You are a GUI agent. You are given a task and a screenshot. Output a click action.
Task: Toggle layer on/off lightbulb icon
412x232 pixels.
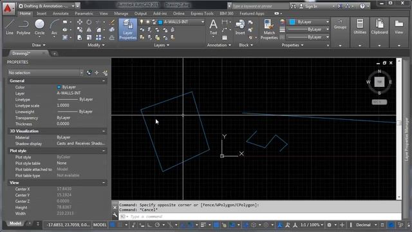coord(142,22)
